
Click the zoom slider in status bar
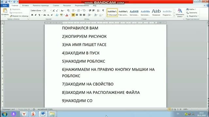[x=199, y=109]
